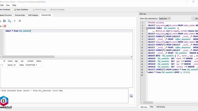This screenshot has height=111, width=198.
Task: Click the Show SQL submitted by label
Action: [x=149, y=18]
